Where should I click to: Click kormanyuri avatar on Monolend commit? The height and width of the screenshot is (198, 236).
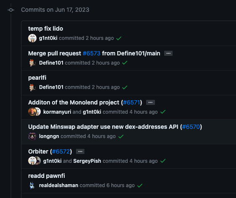click(32, 112)
